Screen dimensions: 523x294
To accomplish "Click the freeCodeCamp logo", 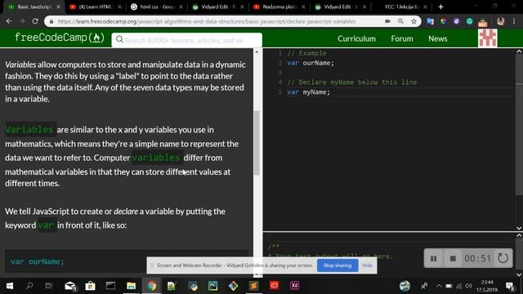I will pos(60,38).
